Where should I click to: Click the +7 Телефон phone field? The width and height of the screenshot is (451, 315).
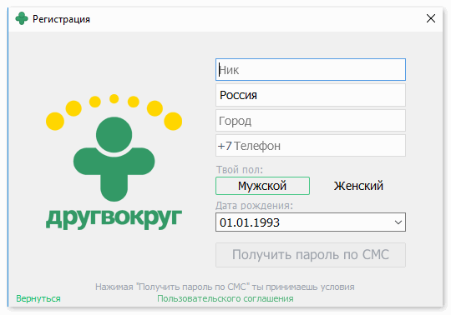pos(311,146)
